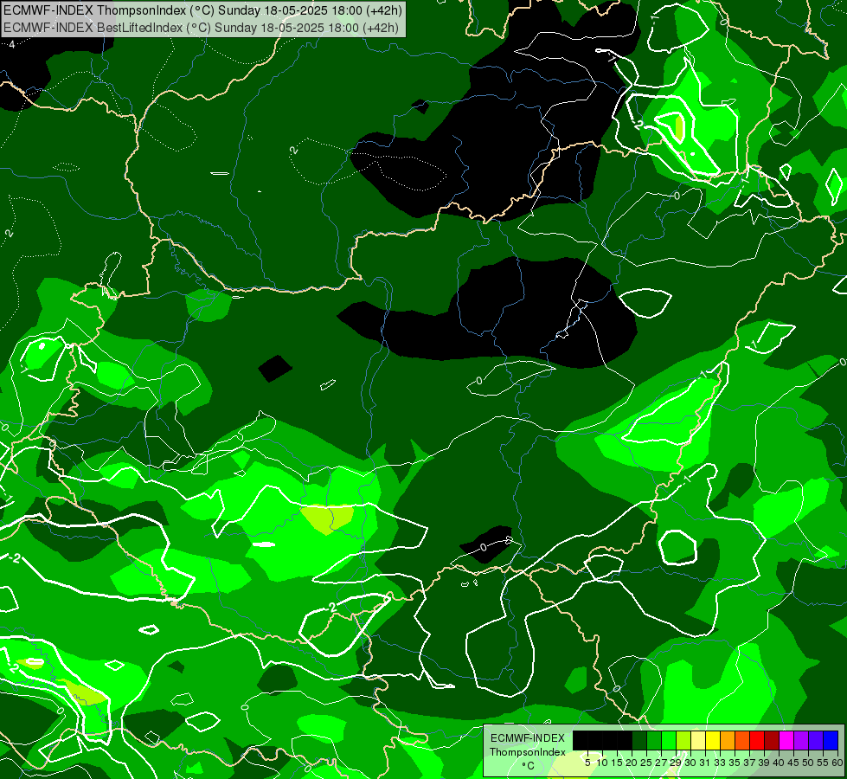Click the legend tick label '10'

click(x=602, y=763)
